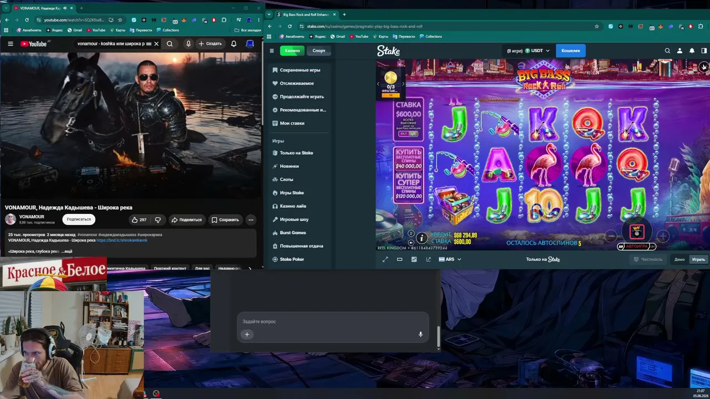Open the YouTube account avatar menu
This screenshot has width=710, height=399.
tap(250, 44)
